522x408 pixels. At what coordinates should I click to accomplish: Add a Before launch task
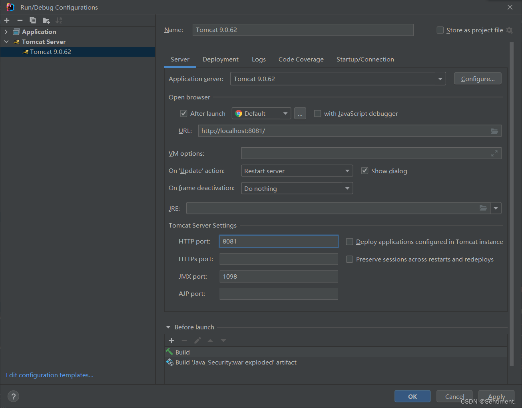click(171, 341)
